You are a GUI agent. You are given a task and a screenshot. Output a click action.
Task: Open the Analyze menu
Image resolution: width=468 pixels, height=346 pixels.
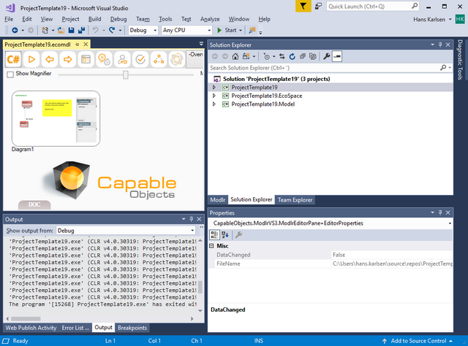tap(210, 19)
